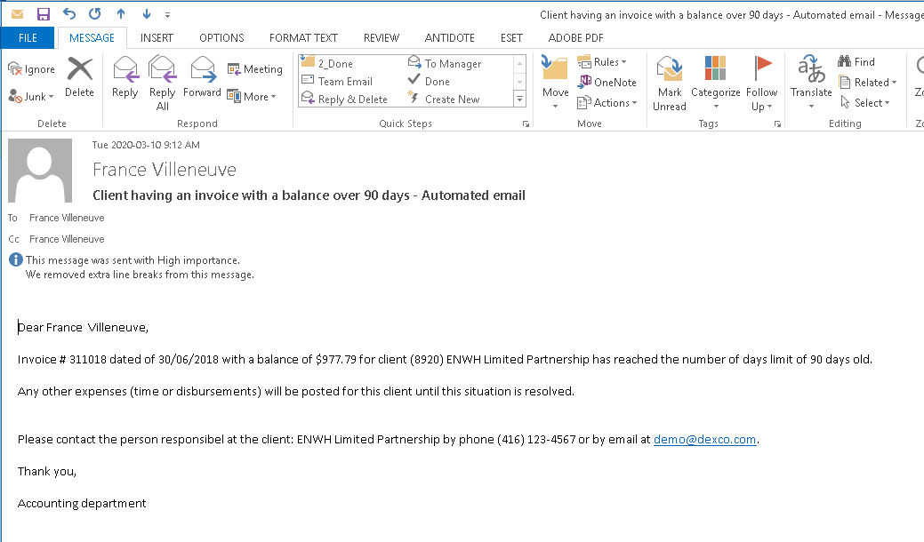Screen dimensions: 924x542
Task: Open the Rules dropdown
Action: point(602,62)
